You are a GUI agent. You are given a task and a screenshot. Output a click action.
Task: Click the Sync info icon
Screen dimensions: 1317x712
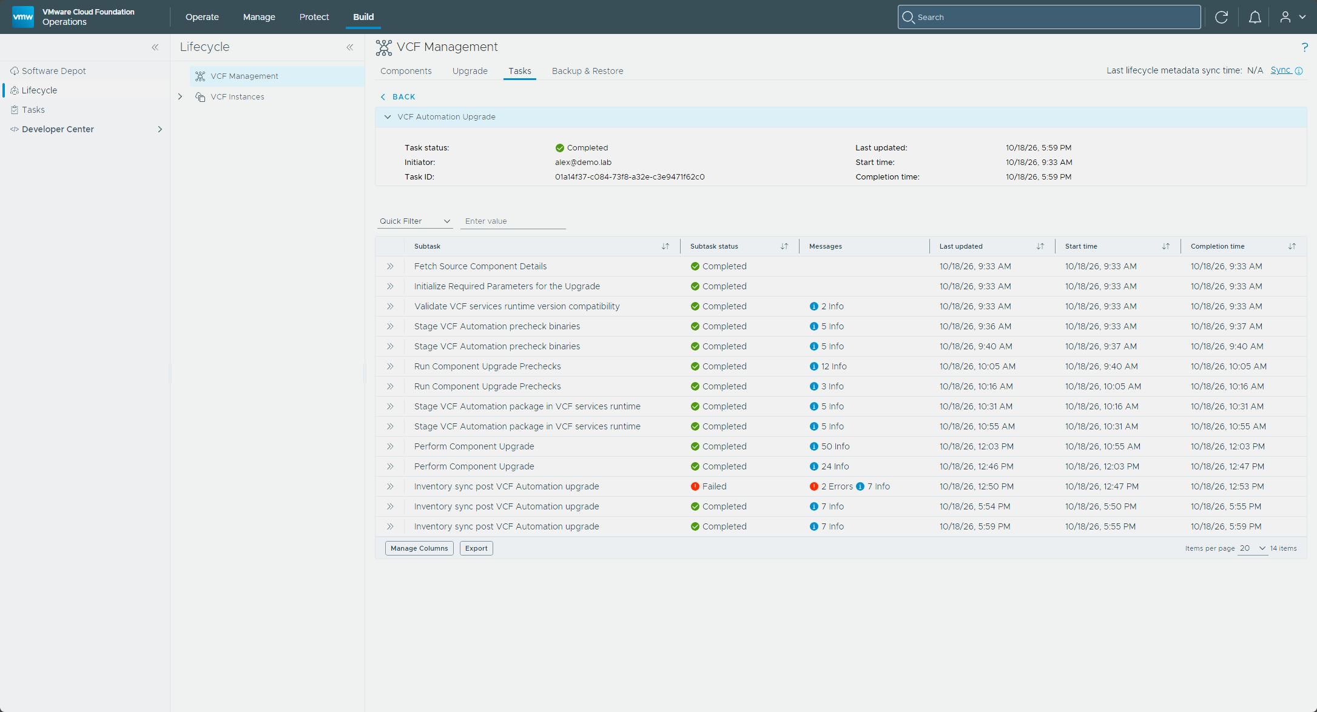pyautogui.click(x=1299, y=71)
